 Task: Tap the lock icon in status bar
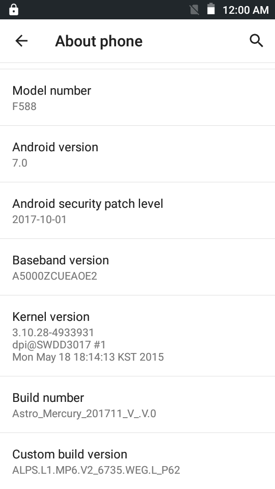click(x=14, y=10)
